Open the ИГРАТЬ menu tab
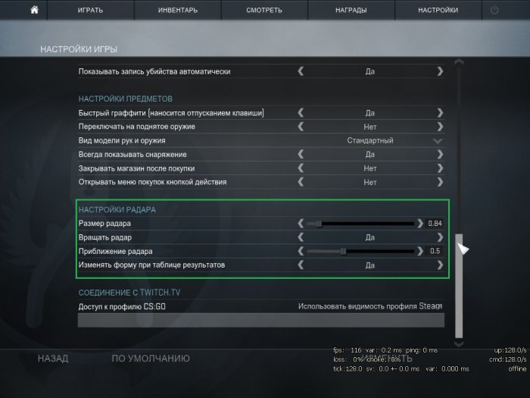 90,10
